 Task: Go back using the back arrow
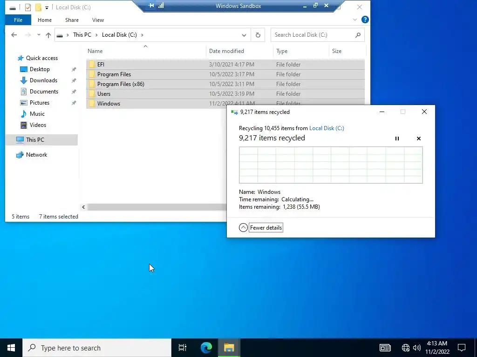click(14, 35)
